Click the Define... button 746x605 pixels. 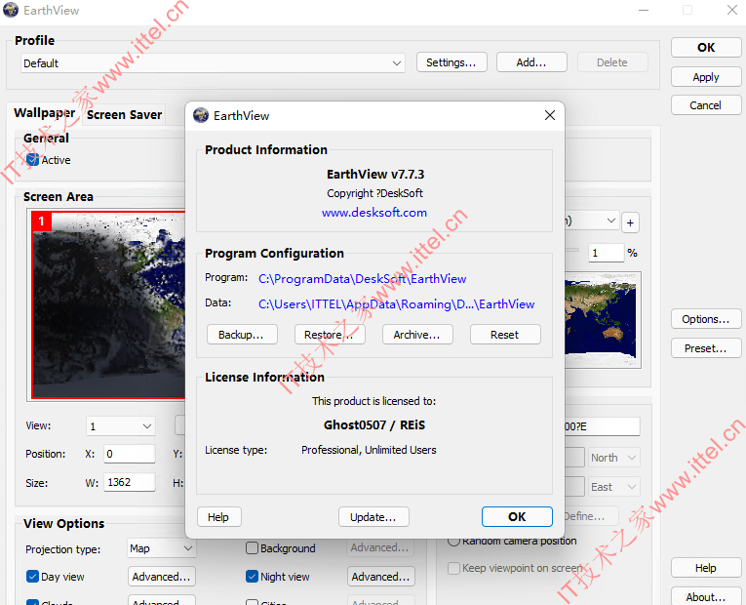pos(590,516)
